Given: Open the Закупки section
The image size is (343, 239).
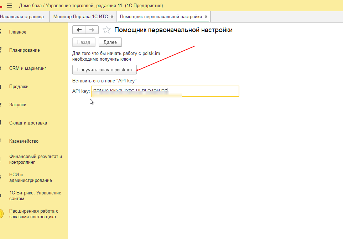Looking at the screenshot, I should [18, 105].
